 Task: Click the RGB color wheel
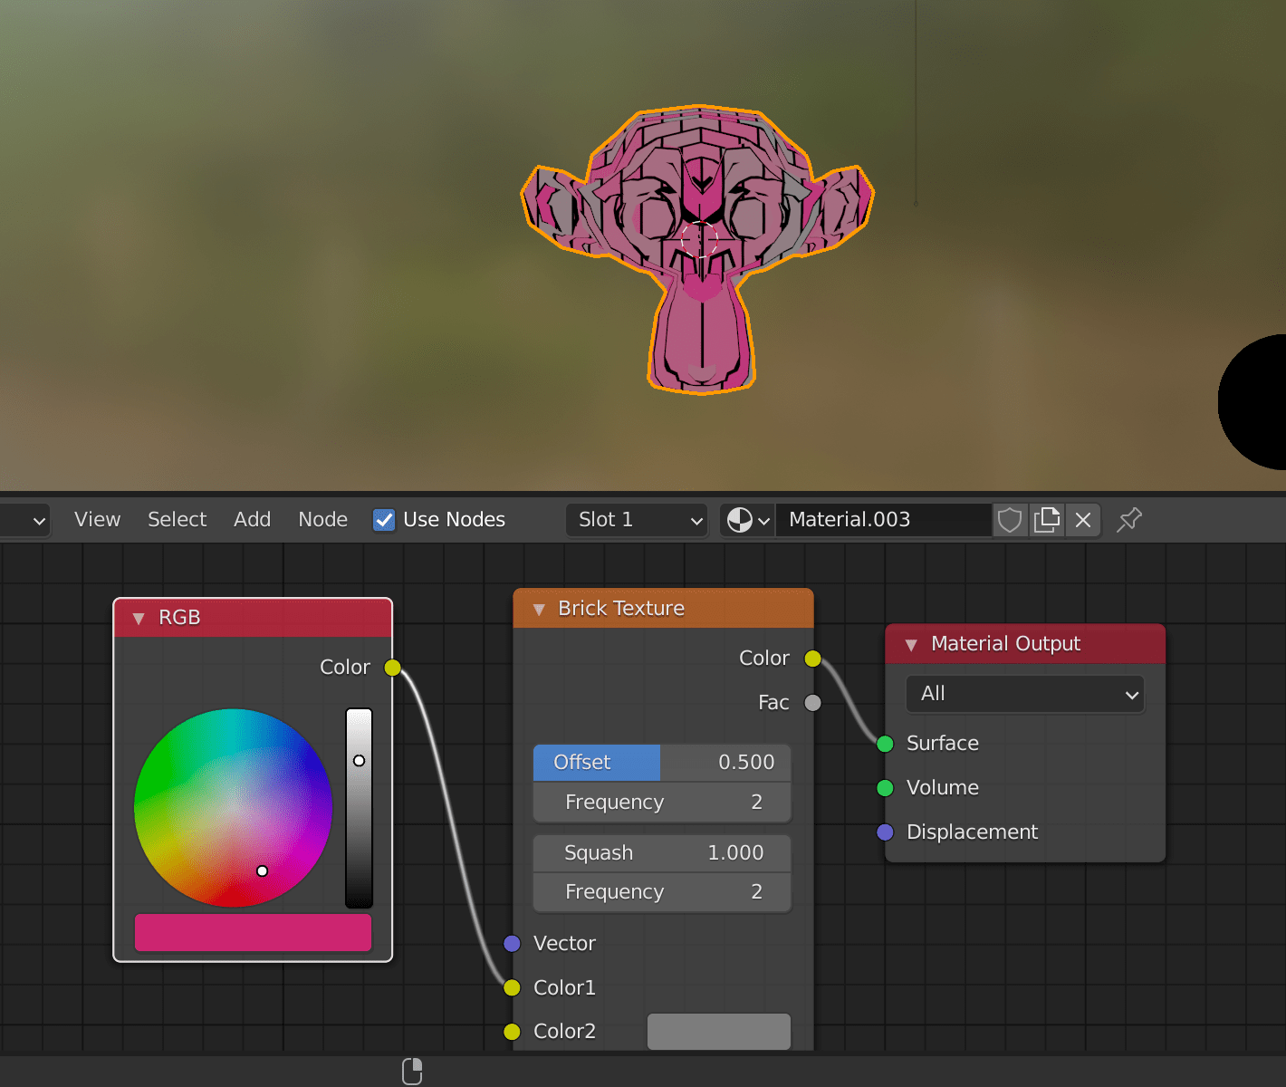click(233, 808)
